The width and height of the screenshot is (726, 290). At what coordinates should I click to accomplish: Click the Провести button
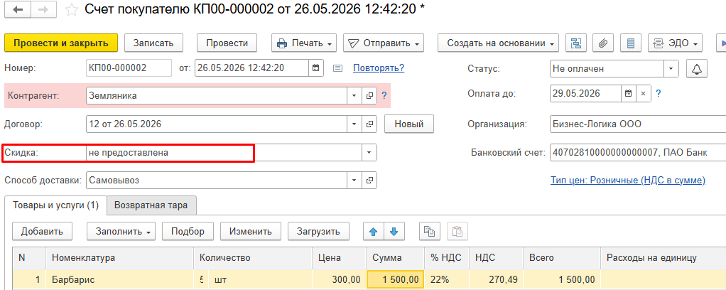click(x=227, y=43)
